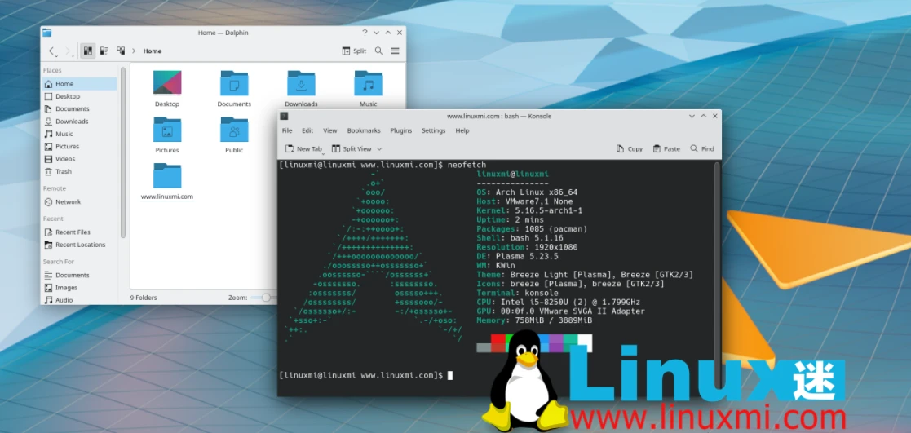Open Dolphin search with magnifier icon
Viewport: 911px width, 433px height.
378,51
